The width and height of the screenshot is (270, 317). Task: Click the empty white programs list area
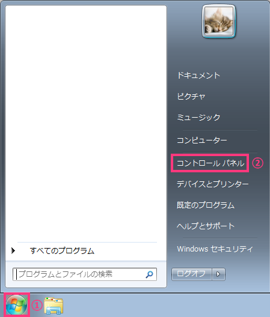86,121
